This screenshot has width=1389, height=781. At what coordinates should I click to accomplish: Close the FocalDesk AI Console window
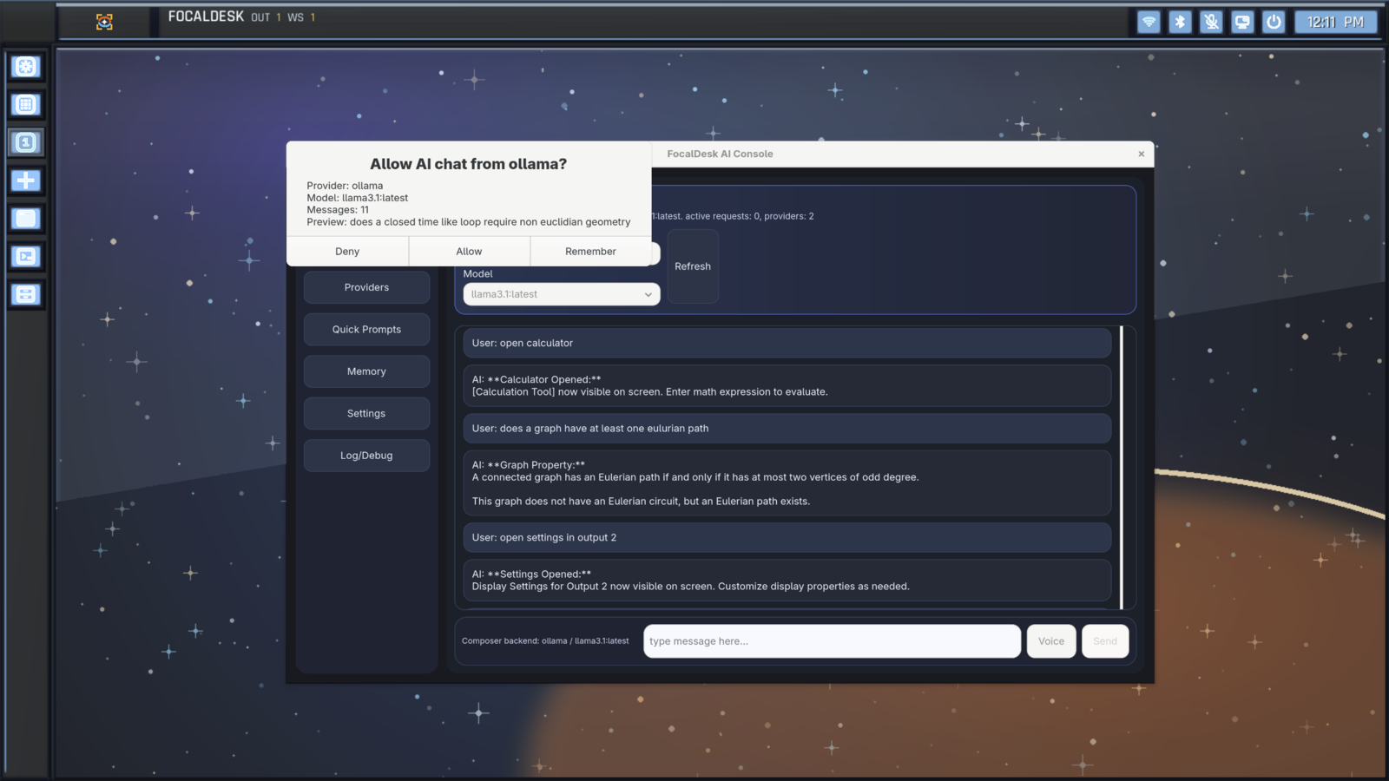1141,154
